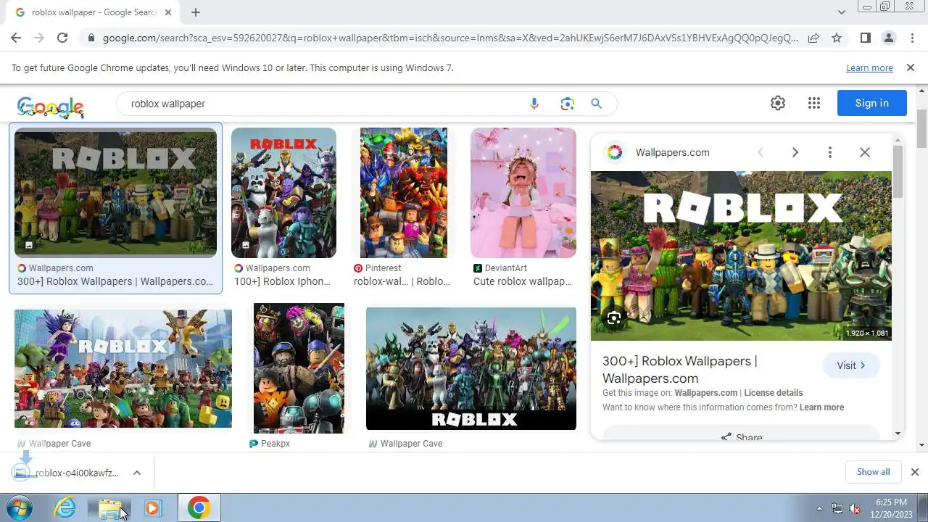The width and height of the screenshot is (928, 522).
Task: Click the blue Sign in button
Action: click(871, 103)
